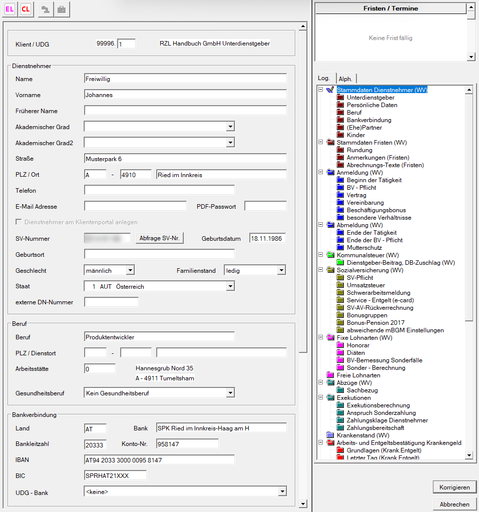The width and height of the screenshot is (479, 512).
Task: Open the Geschlecht dropdown
Action: [130, 271]
